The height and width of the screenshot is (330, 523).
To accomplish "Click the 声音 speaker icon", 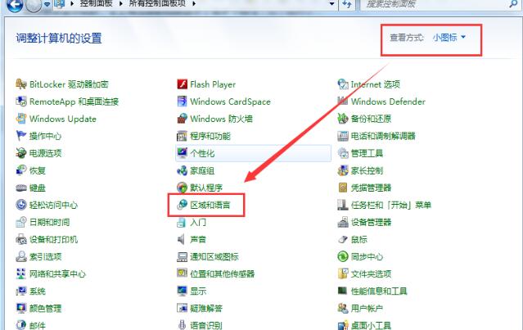I will 183,239.
